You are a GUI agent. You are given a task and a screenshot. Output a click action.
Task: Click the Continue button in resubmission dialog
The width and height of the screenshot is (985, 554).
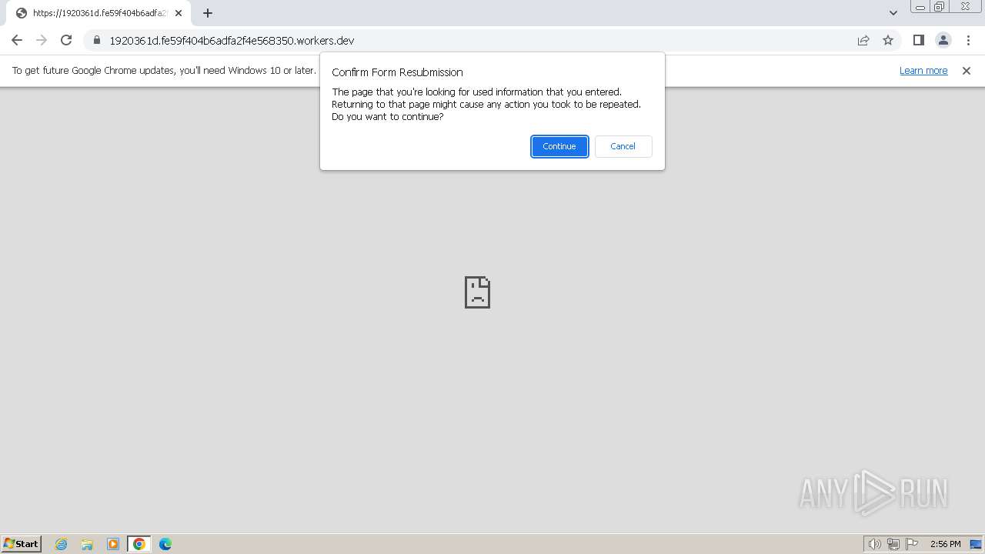(559, 146)
